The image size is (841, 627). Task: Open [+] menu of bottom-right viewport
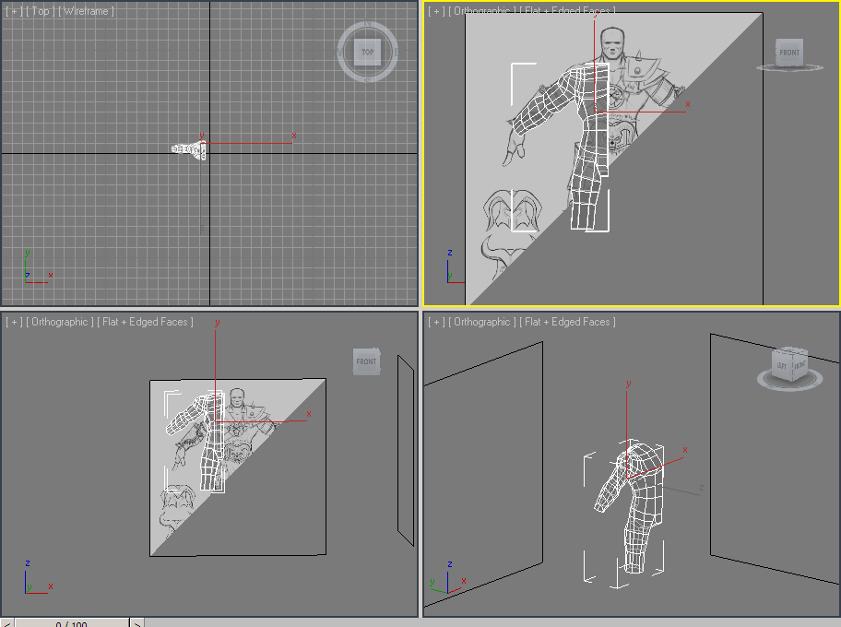pyautogui.click(x=436, y=322)
